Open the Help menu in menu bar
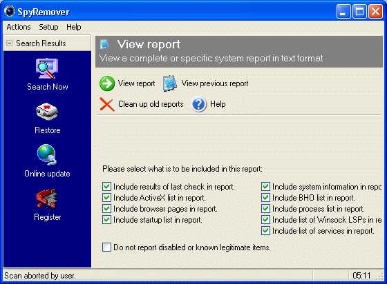The image size is (387, 284). click(74, 27)
